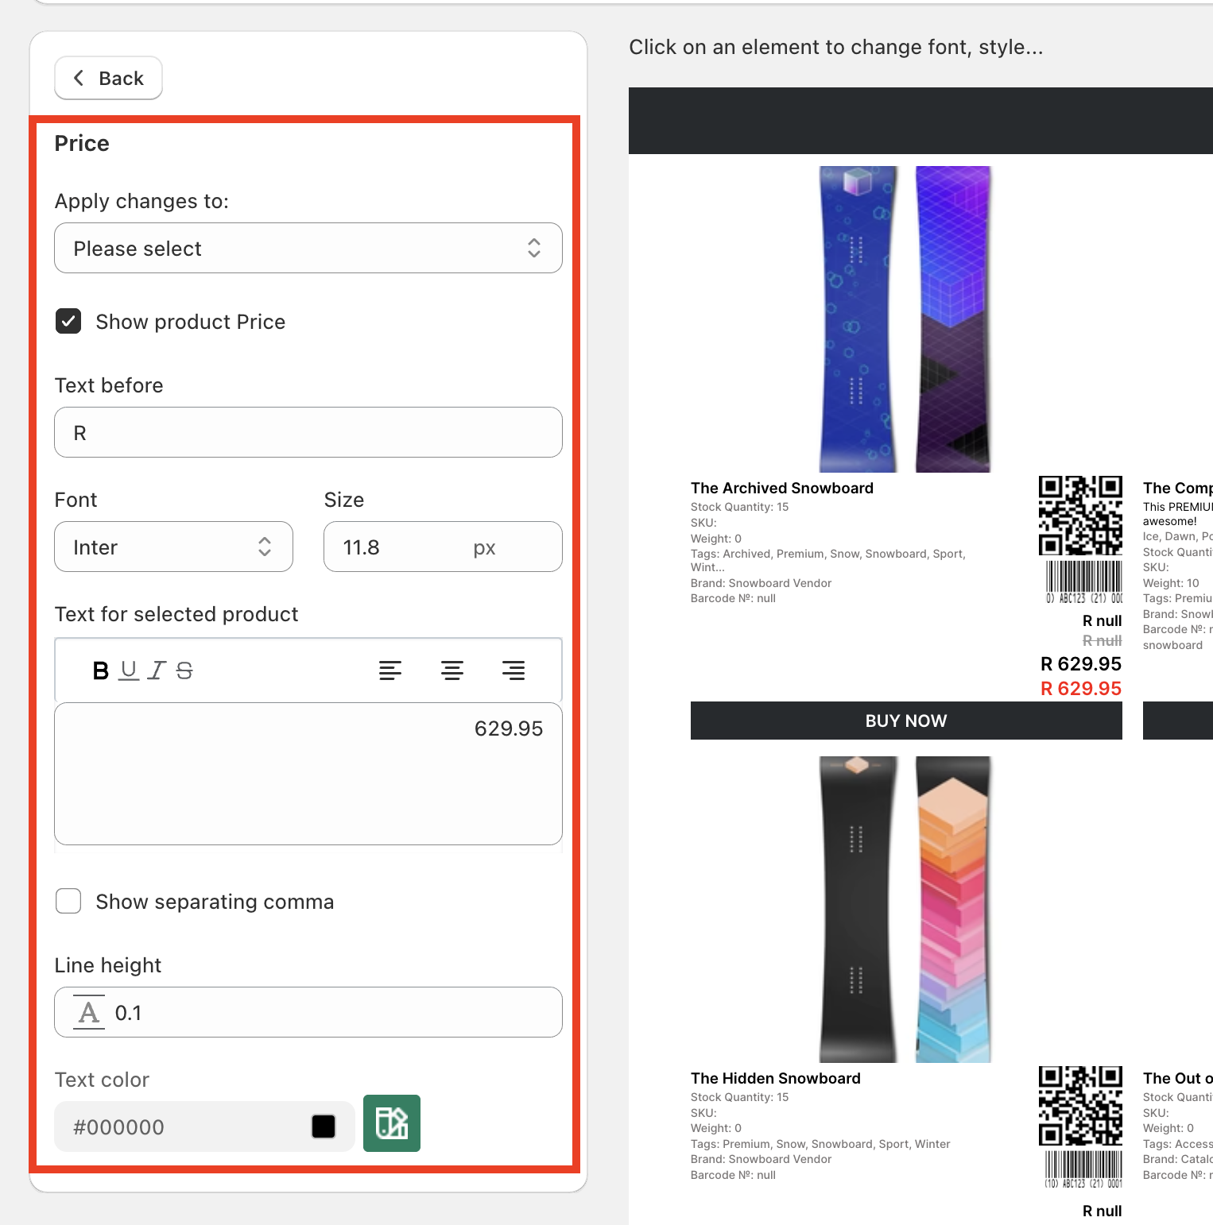Uncheck Show product Price checkbox
The image size is (1213, 1225).
[x=68, y=321]
